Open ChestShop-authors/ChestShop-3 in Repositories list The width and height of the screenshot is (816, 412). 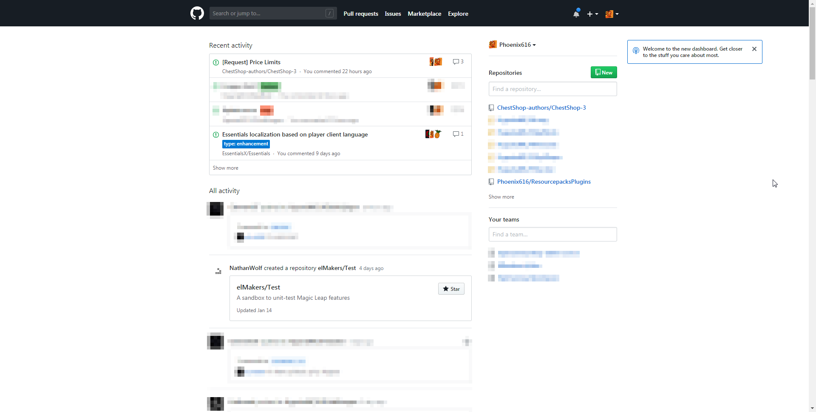[x=541, y=108]
